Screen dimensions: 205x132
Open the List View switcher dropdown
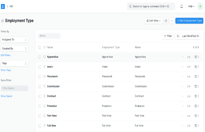pos(153,20)
